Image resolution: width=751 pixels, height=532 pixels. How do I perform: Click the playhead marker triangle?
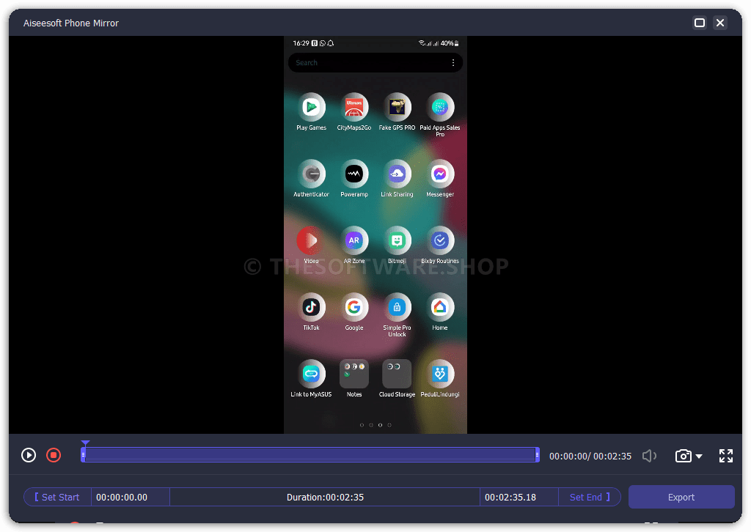click(x=85, y=443)
